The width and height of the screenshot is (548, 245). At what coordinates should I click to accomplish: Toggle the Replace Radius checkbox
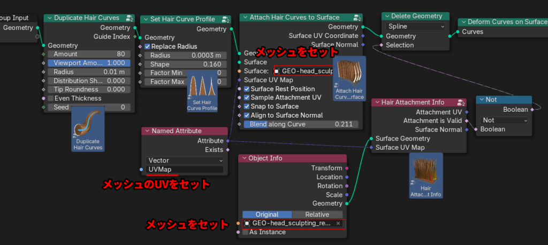147,47
